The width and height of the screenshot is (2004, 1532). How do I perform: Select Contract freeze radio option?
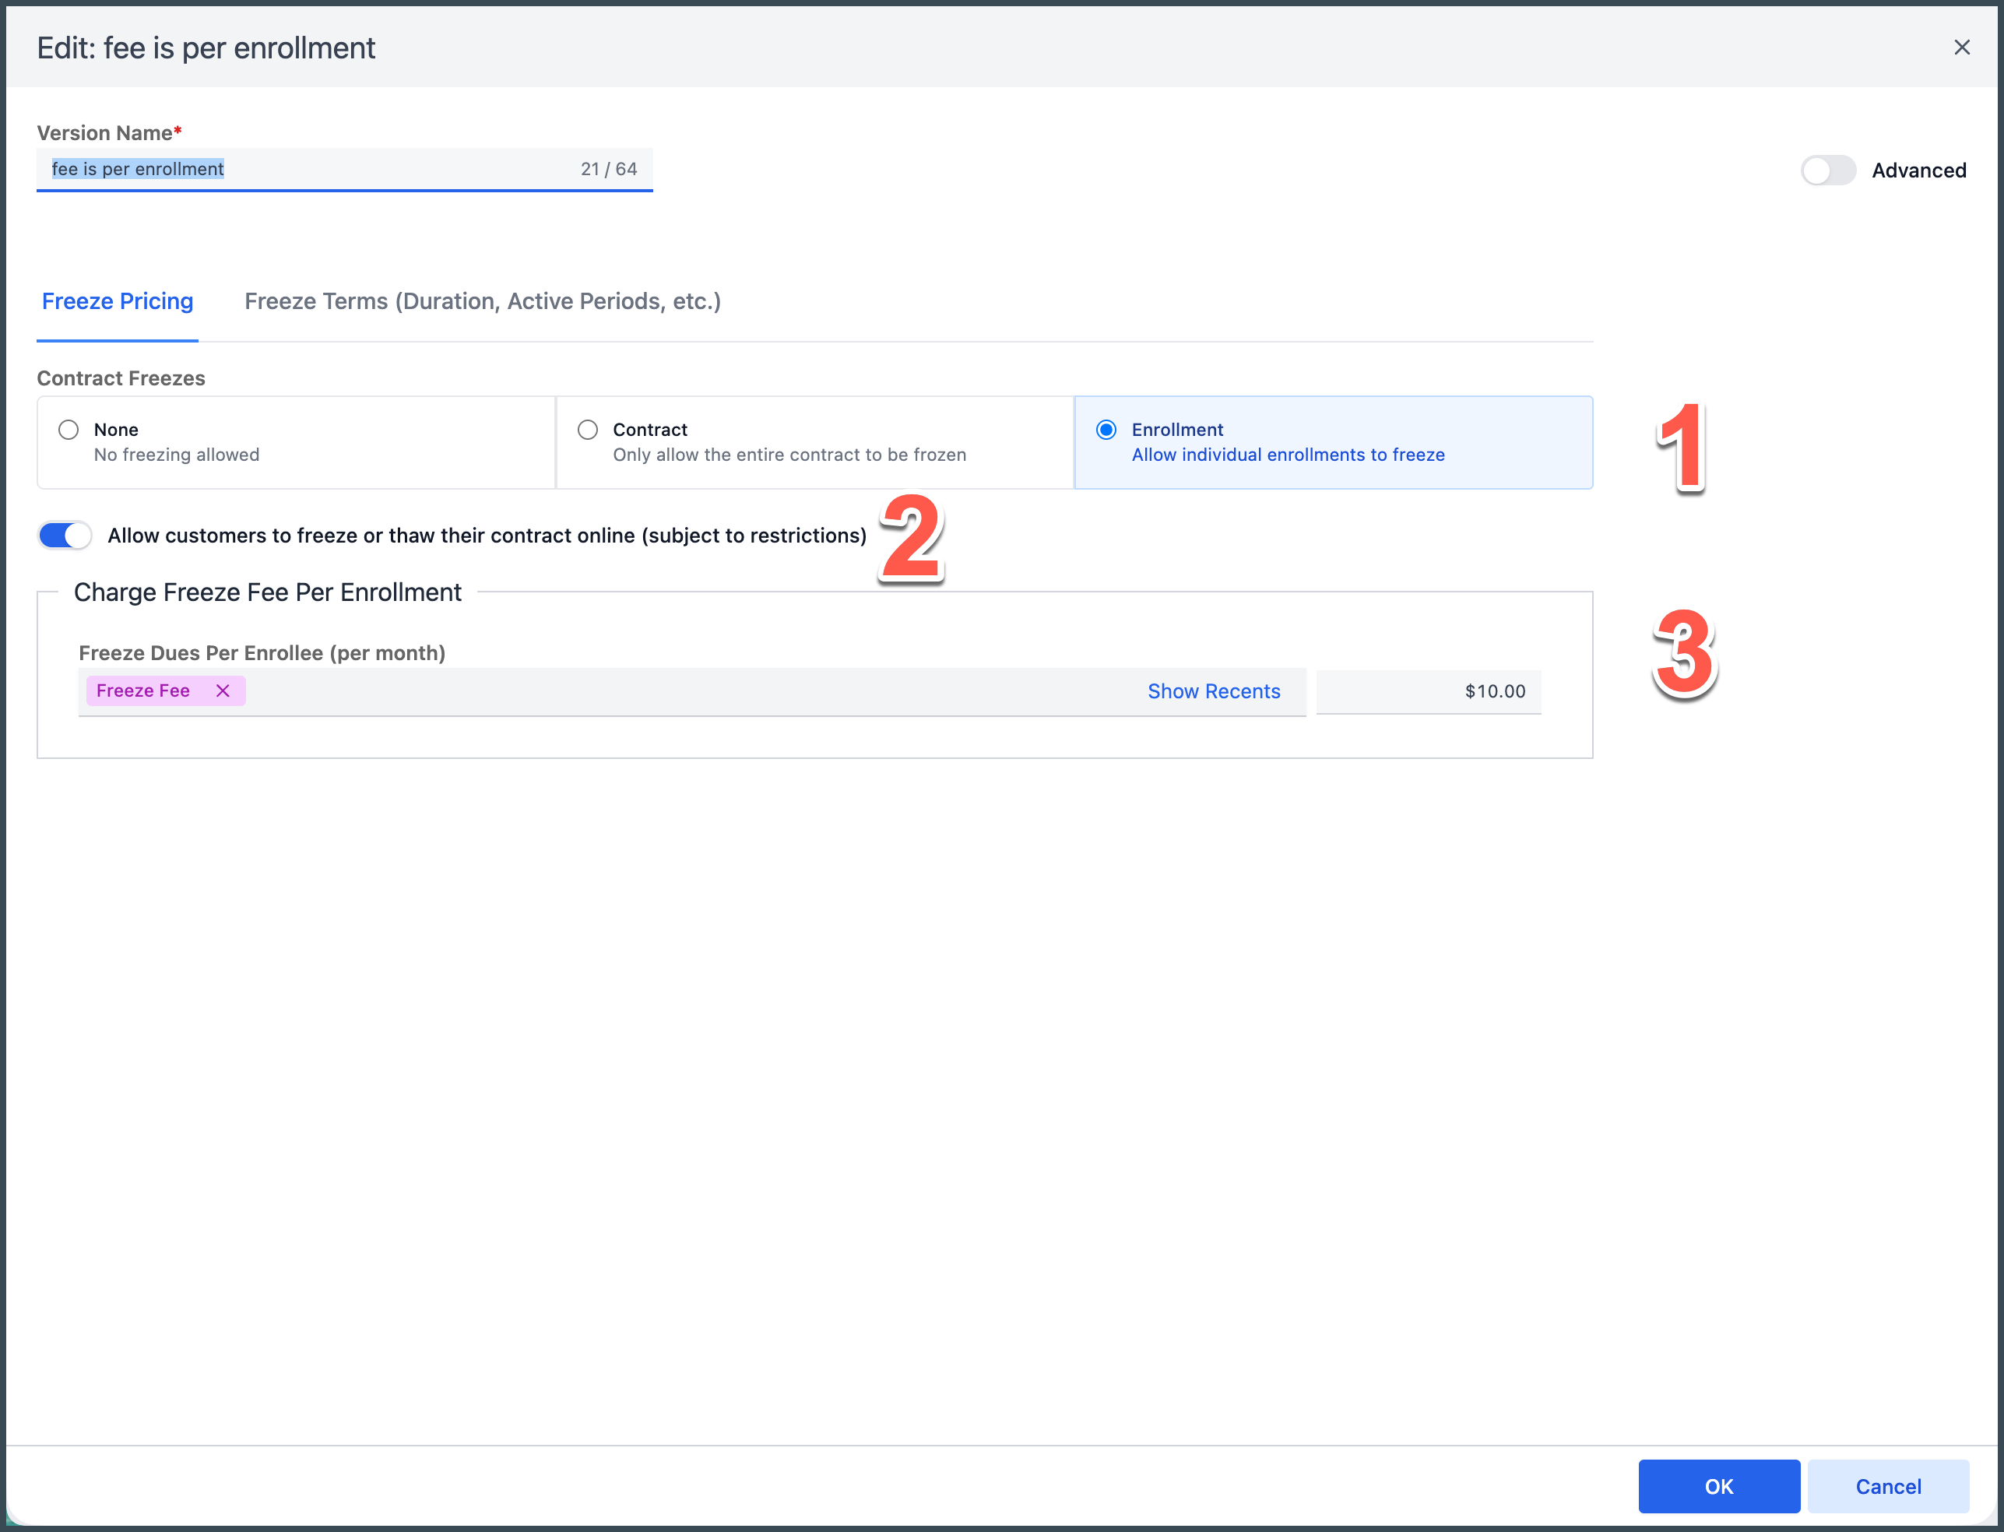588,430
